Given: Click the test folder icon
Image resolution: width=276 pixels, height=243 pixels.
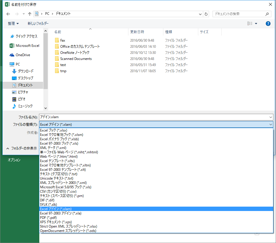Looking at the screenshot, I should tap(57, 65).
